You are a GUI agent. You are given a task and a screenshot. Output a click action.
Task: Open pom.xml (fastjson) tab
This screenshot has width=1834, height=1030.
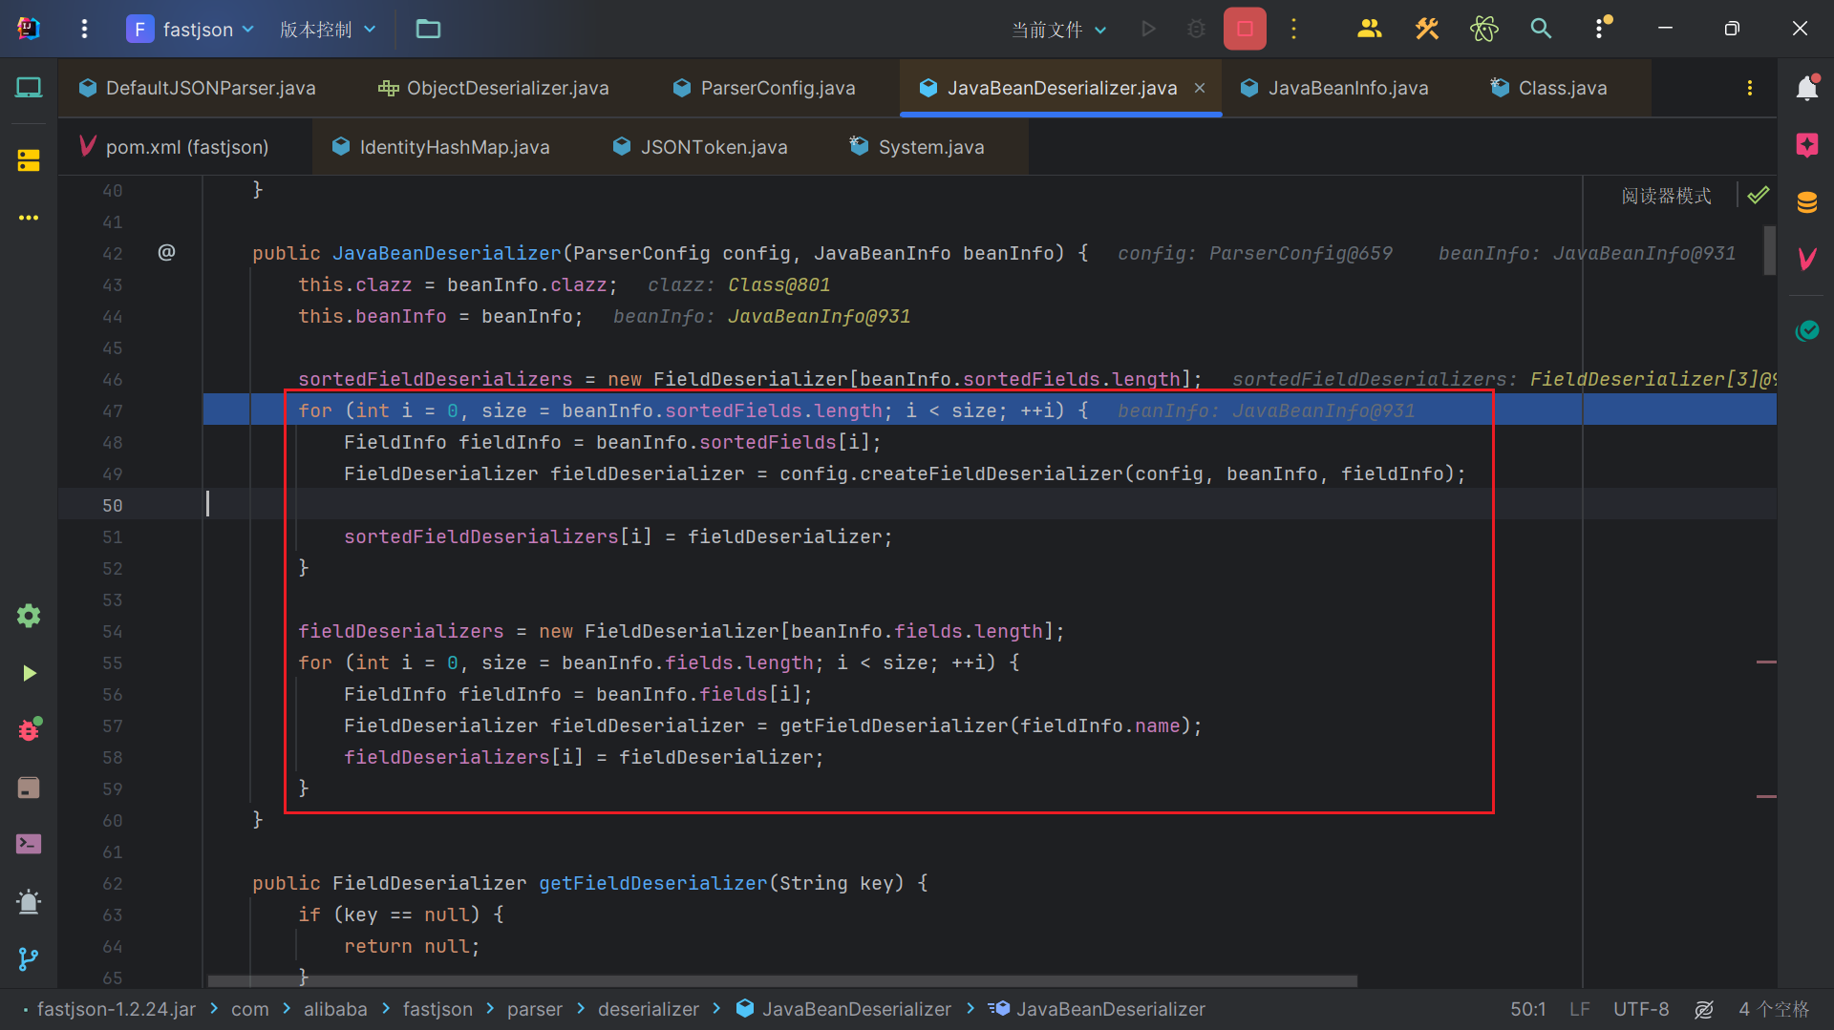[174, 147]
